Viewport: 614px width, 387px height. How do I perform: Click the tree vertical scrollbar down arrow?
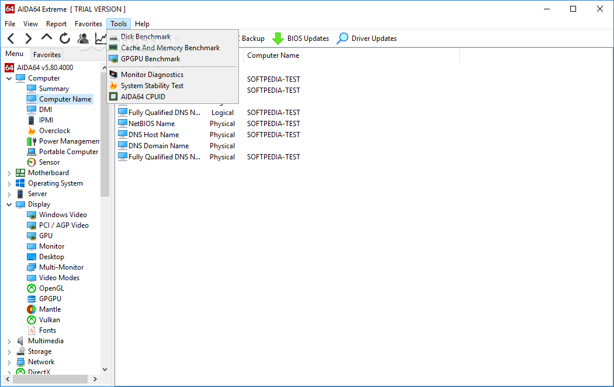(105, 369)
